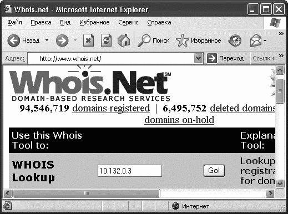This screenshot has height=214, width=288.
Task: Open the History clock icon
Action: click(x=235, y=40)
